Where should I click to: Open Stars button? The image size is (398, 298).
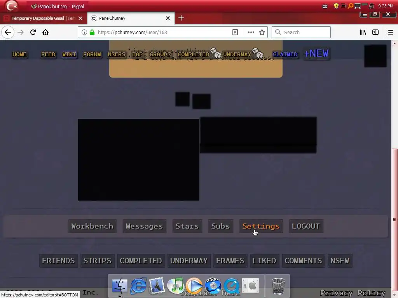[x=187, y=226]
